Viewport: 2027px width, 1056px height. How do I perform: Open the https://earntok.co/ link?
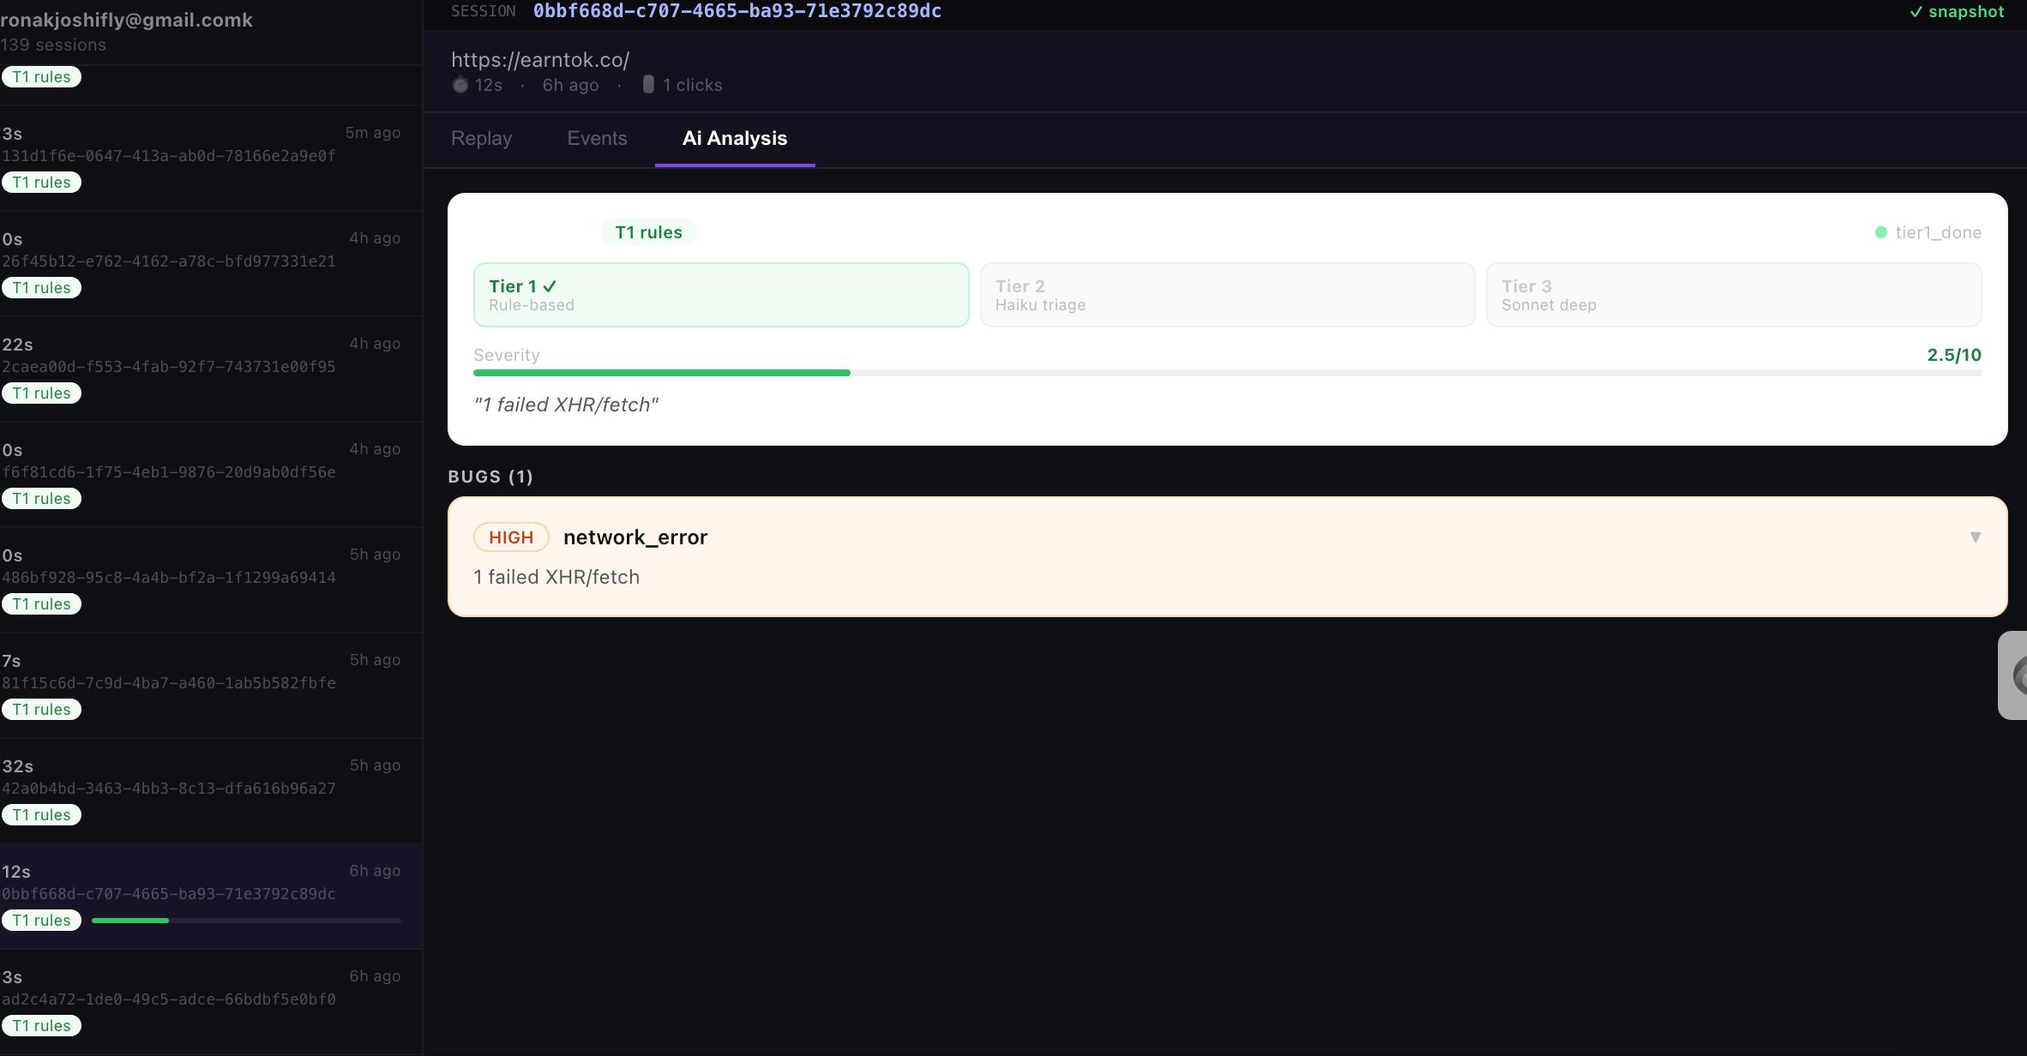click(540, 59)
